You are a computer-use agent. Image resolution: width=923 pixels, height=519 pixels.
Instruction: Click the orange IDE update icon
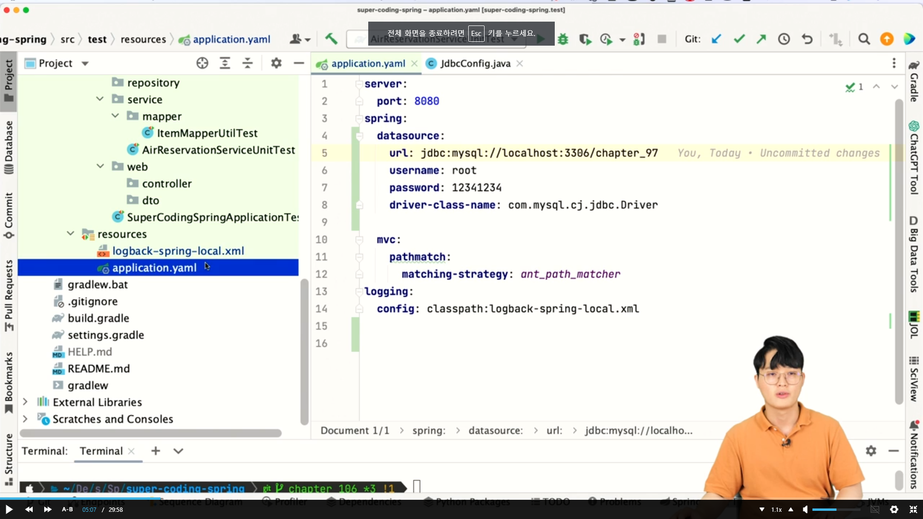click(x=887, y=39)
